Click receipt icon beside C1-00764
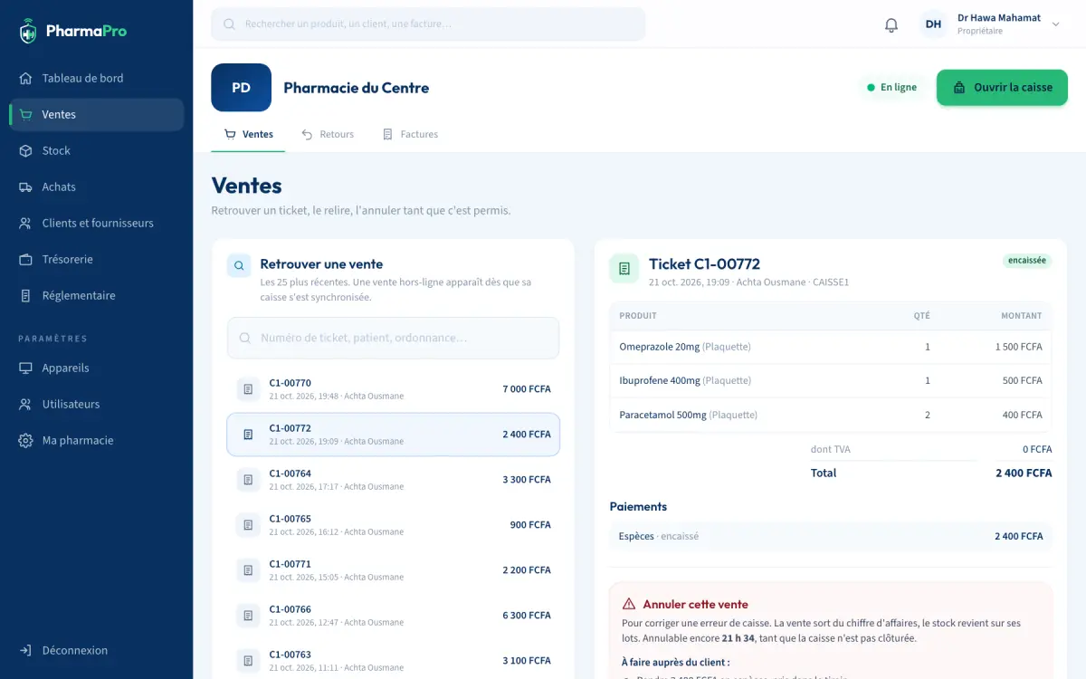This screenshot has height=679, width=1086. 248,480
